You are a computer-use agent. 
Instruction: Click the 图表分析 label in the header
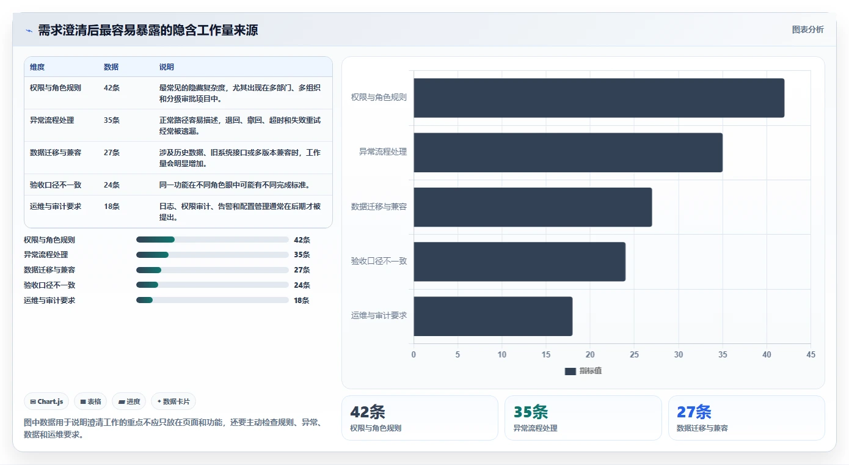pyautogui.click(x=807, y=29)
